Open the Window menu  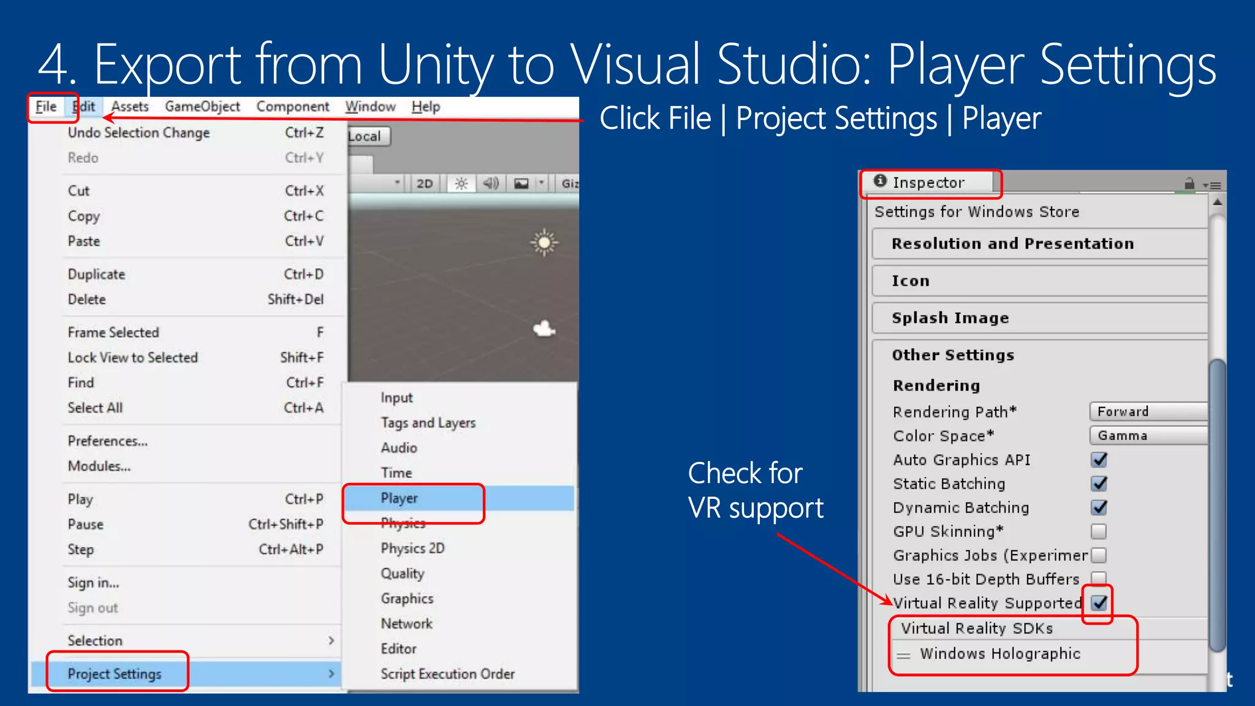tap(370, 107)
